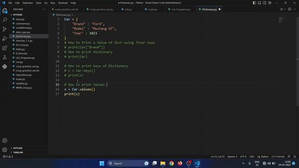299x168 pixels.
Task: Click the taskbar Search box
Action: coord(128,163)
